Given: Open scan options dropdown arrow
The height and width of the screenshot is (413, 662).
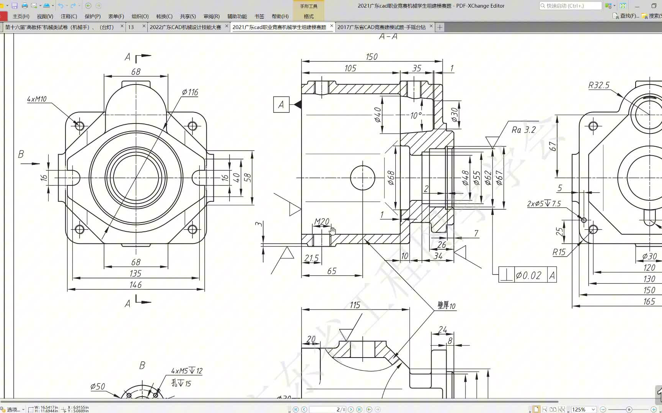Looking at the screenshot, I should click(x=53, y=6).
